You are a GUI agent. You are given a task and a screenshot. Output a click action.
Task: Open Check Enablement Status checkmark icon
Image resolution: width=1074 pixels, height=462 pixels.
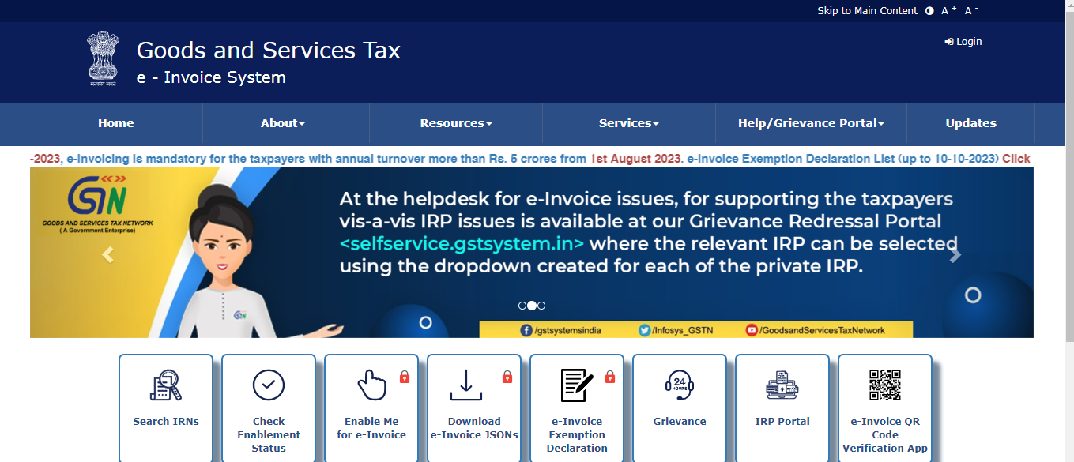[x=269, y=385]
